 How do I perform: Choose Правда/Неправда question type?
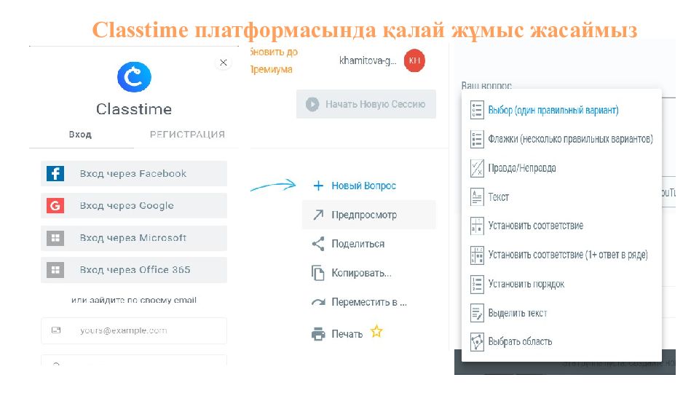coord(521,168)
